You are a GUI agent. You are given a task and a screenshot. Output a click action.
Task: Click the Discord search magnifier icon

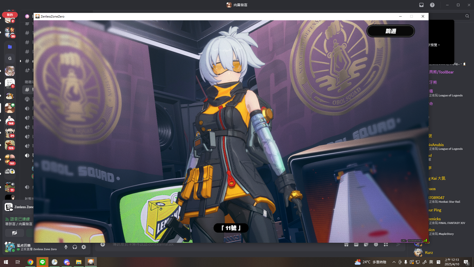pyautogui.click(x=467, y=16)
